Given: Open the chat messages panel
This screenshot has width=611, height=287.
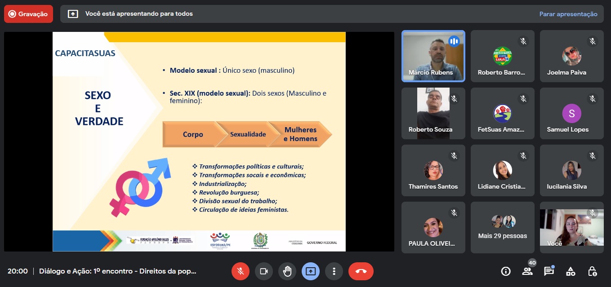Looking at the screenshot, I should (x=549, y=271).
